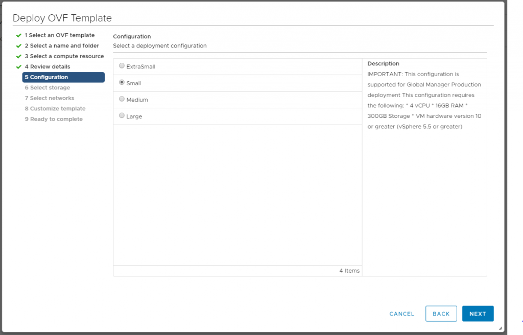523x335 pixels.
Task: Click the dialog resize grip in corner
Action: tap(500, 328)
